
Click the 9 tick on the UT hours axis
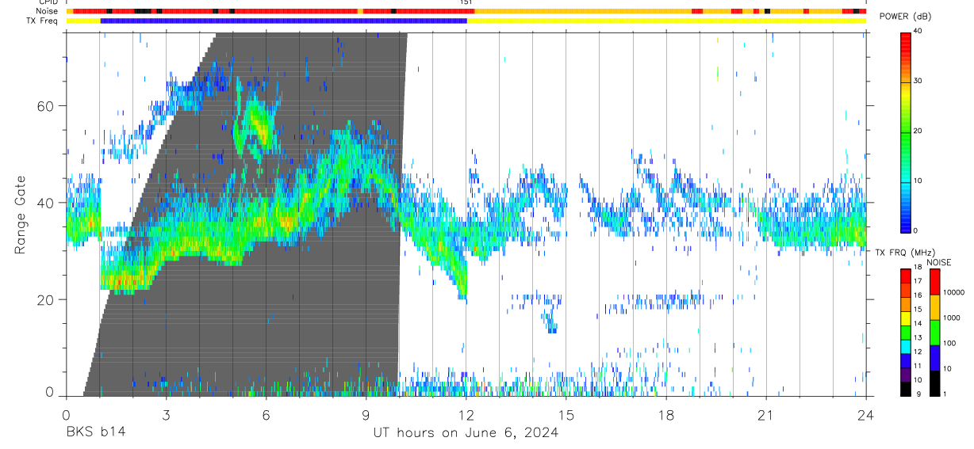pyautogui.click(x=366, y=414)
